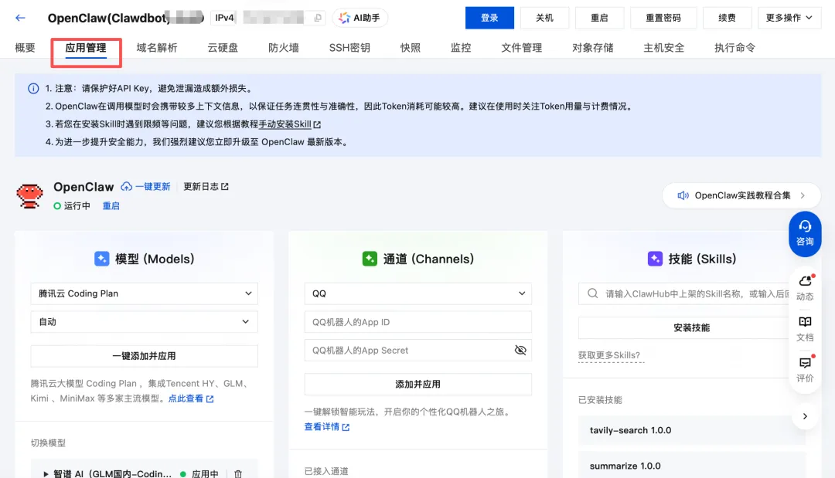Open the 执行命令 tab
835x478 pixels.
tap(735, 48)
